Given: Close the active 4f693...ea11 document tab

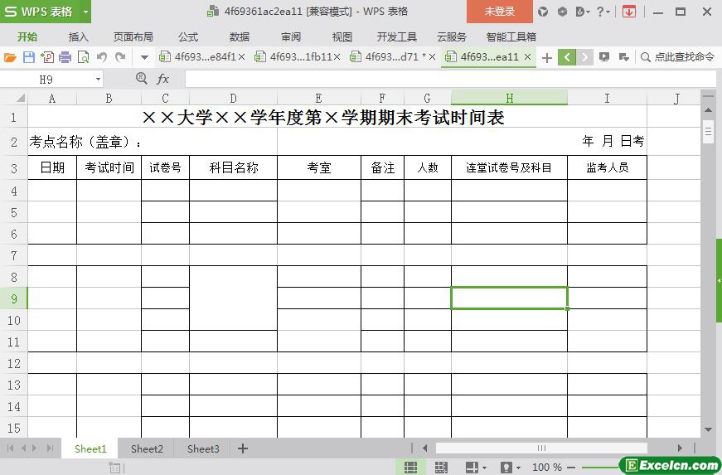Looking at the screenshot, I should click(528, 57).
